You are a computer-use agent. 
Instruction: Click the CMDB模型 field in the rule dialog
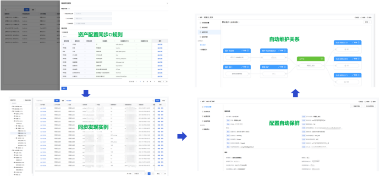coord(93,18)
